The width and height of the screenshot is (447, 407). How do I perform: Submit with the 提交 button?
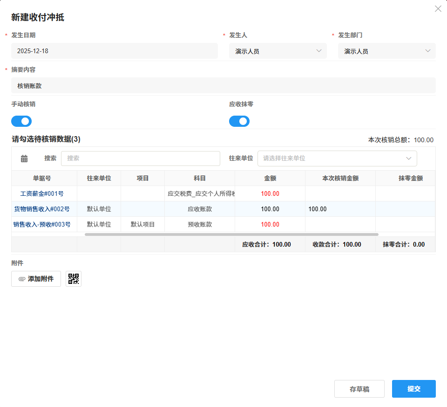413,389
